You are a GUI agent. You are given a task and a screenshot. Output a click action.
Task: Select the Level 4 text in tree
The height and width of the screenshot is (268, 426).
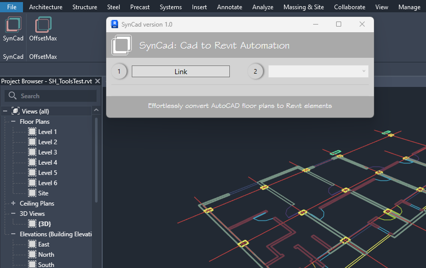(x=48, y=163)
